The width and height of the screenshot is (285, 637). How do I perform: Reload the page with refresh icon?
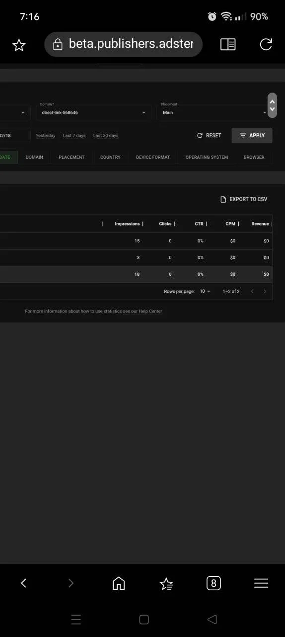point(266,44)
